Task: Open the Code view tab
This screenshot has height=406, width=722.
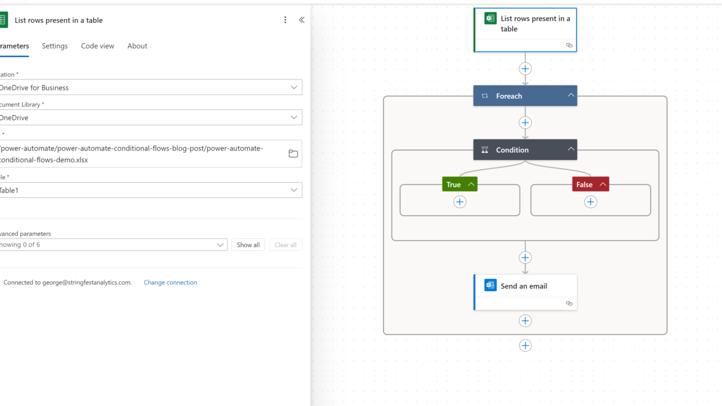Action: coord(98,46)
